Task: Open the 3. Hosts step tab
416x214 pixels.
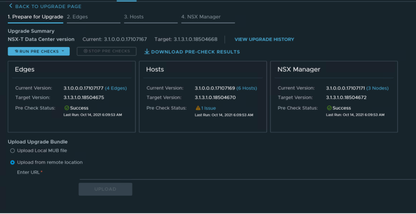Action: click(134, 17)
